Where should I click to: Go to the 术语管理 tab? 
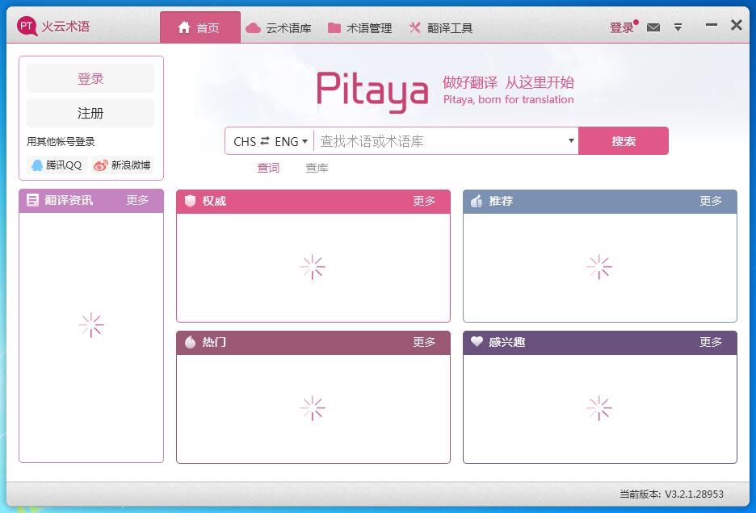(359, 28)
